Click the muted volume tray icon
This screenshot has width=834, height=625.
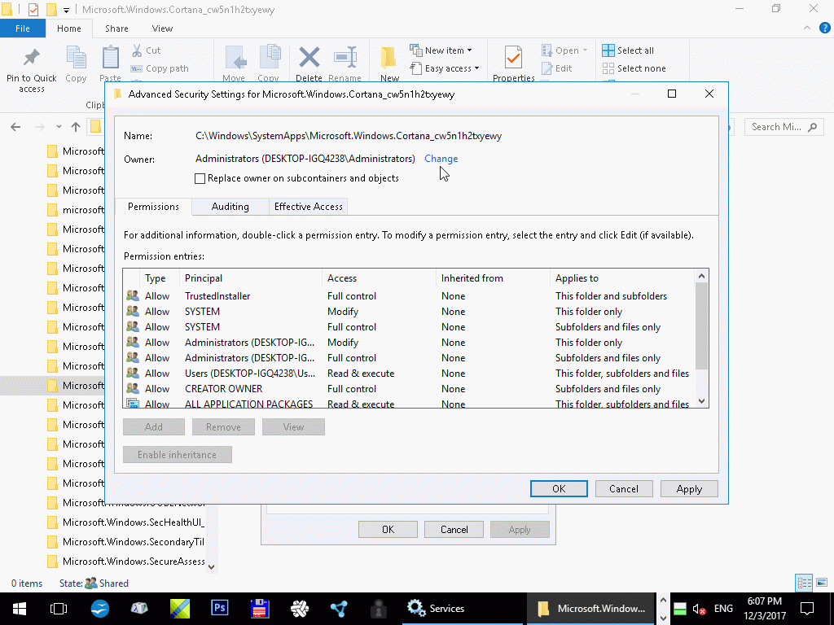pyautogui.click(x=699, y=609)
